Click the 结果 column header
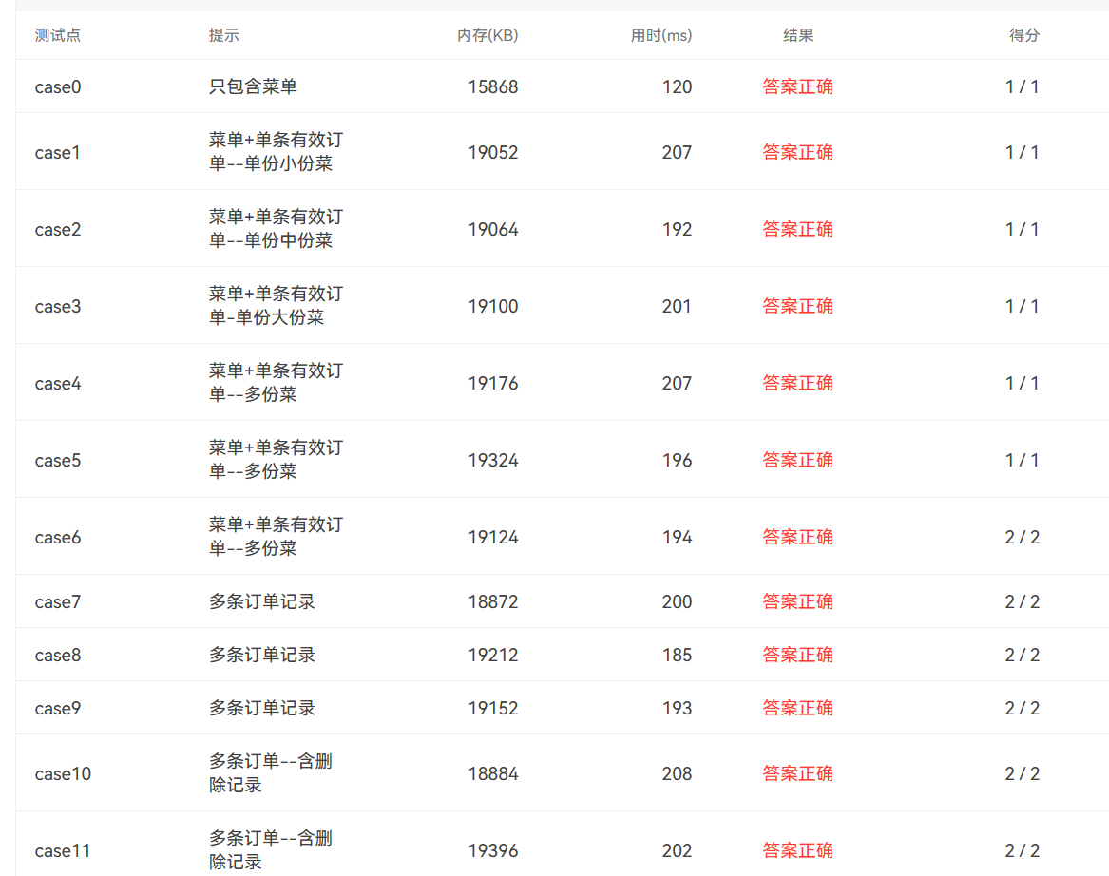The width and height of the screenshot is (1109, 876). [797, 35]
